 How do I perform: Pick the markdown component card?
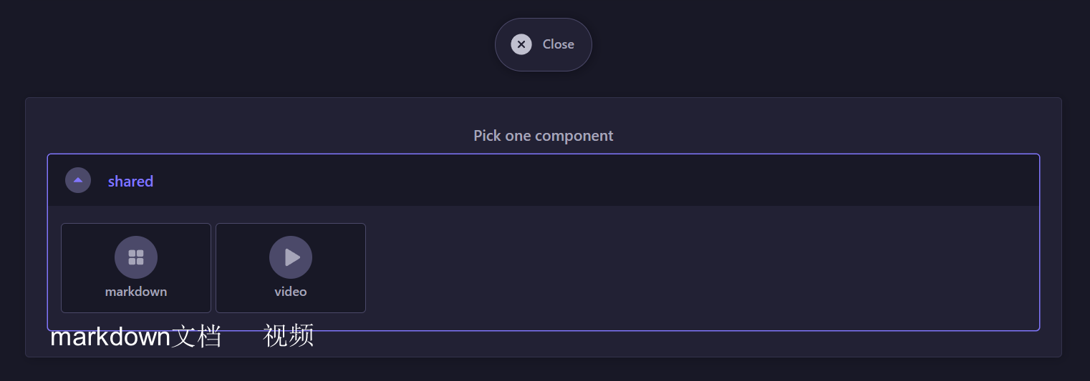point(136,268)
